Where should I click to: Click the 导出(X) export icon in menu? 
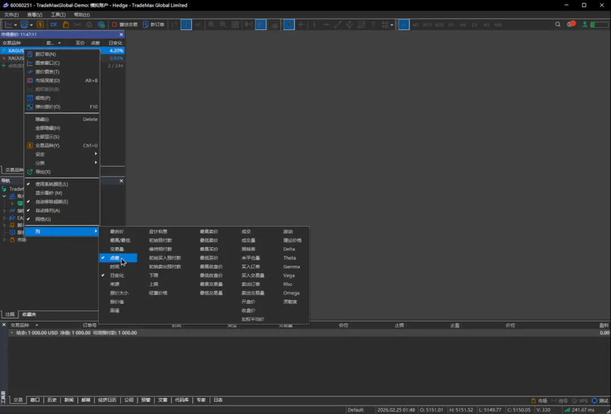[30, 172]
